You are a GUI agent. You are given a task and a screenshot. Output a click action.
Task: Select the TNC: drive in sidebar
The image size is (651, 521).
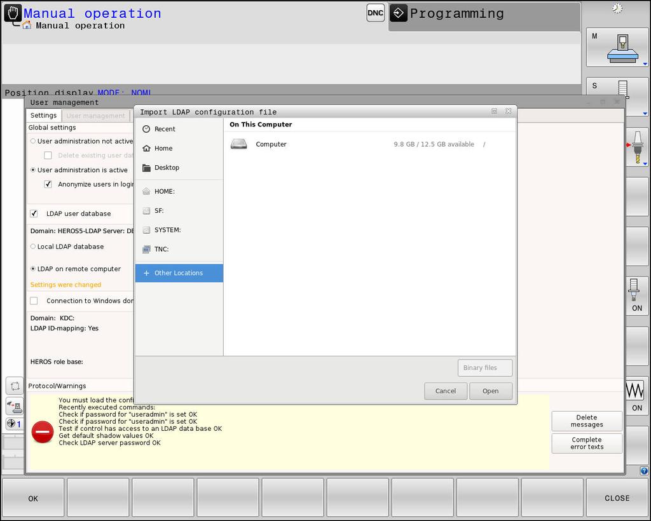pyautogui.click(x=179, y=249)
